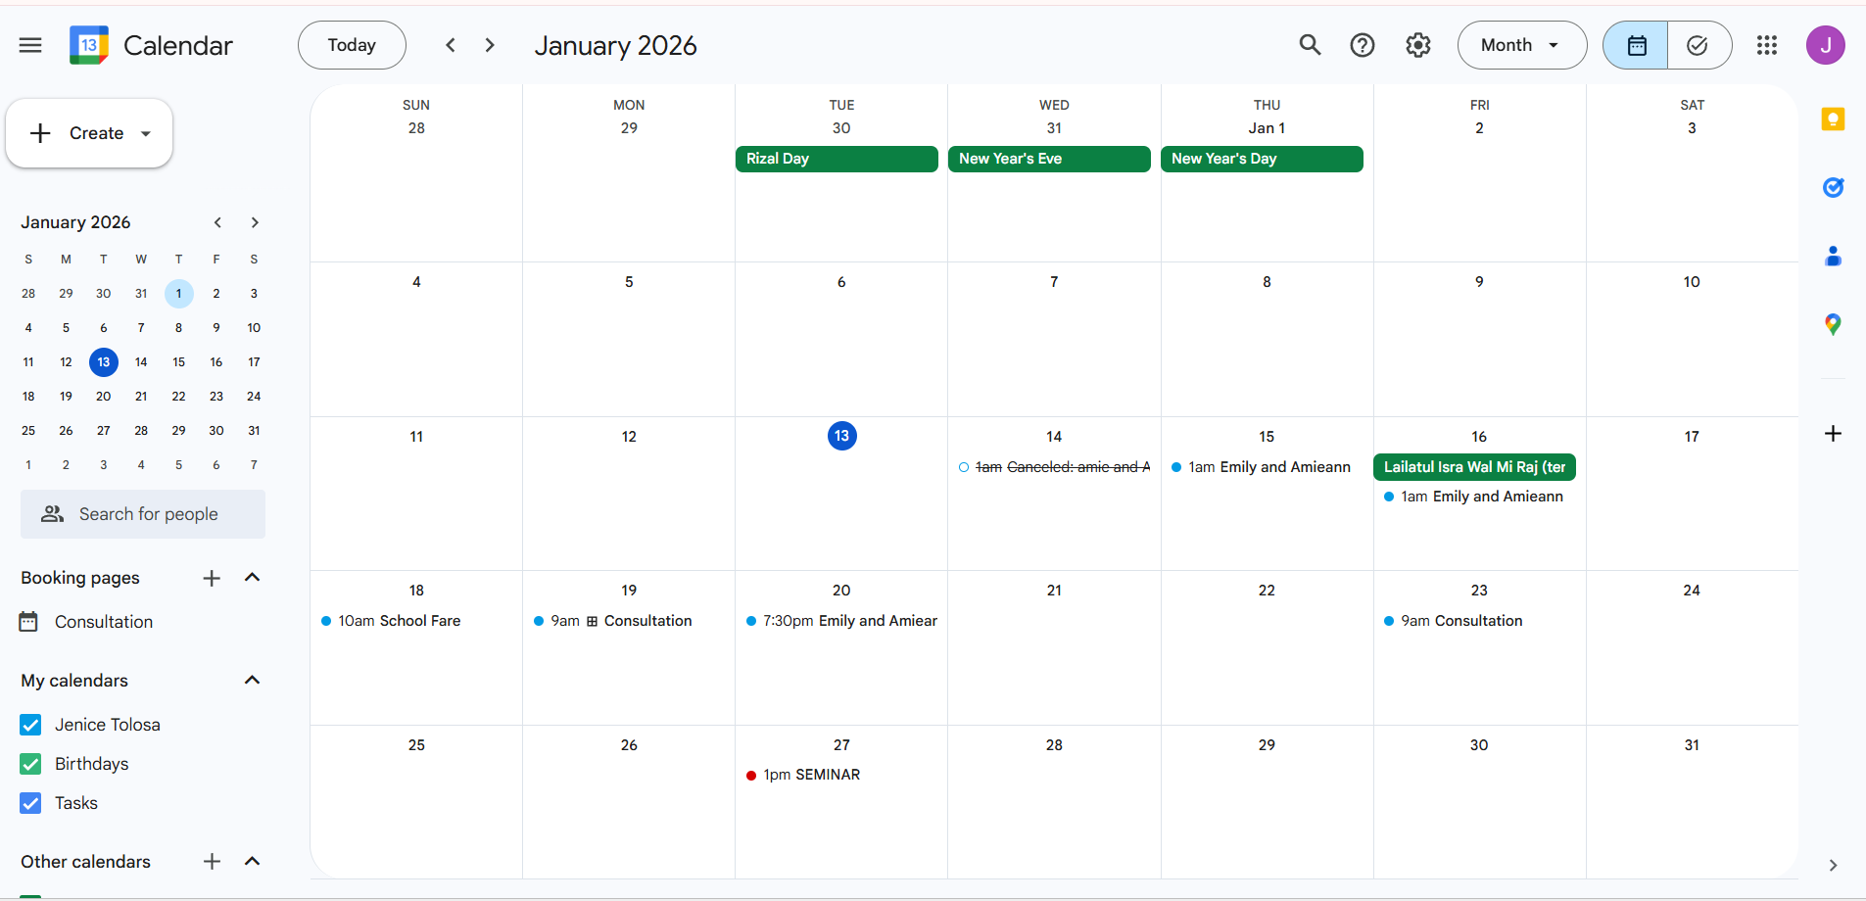Open the canceled event on the 14th
Image resolution: width=1866 pixels, height=901 pixels.
(1054, 467)
